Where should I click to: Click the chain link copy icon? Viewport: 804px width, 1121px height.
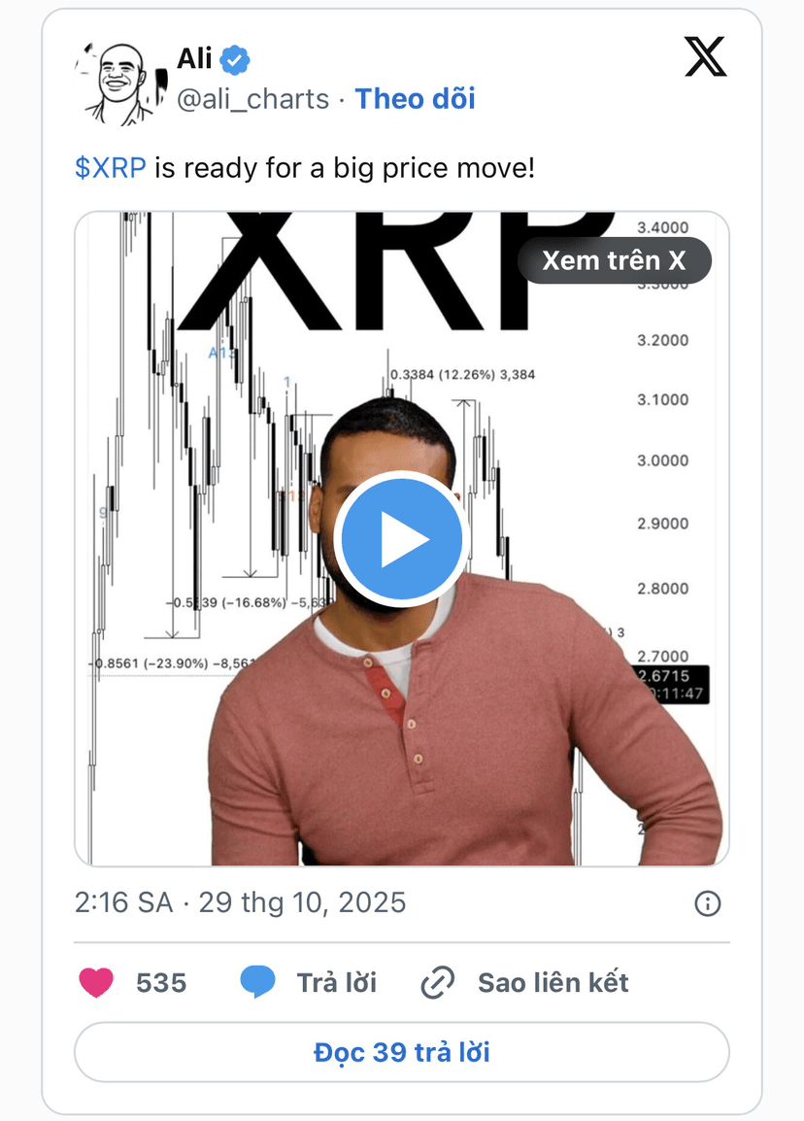[x=437, y=982]
